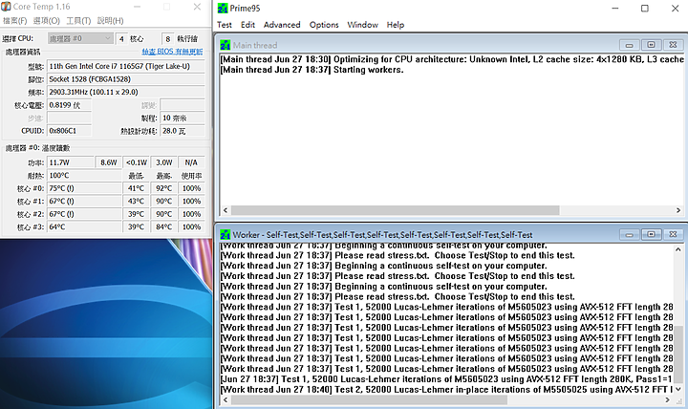This screenshot has width=688, height=409.
Task: Click the Main thread horizontal scrollbar thumb
Action: pyautogui.click(x=395, y=210)
